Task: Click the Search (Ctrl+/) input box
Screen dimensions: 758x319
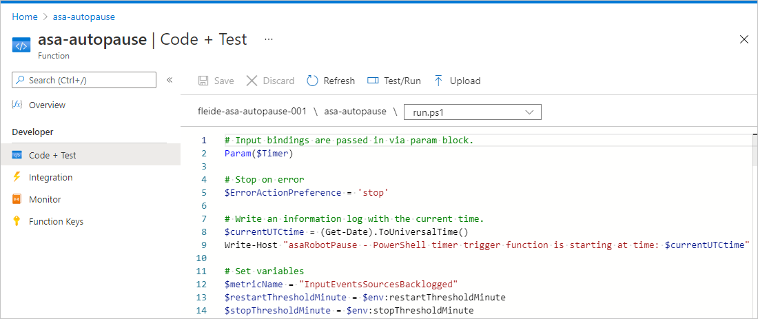Action: (x=84, y=80)
